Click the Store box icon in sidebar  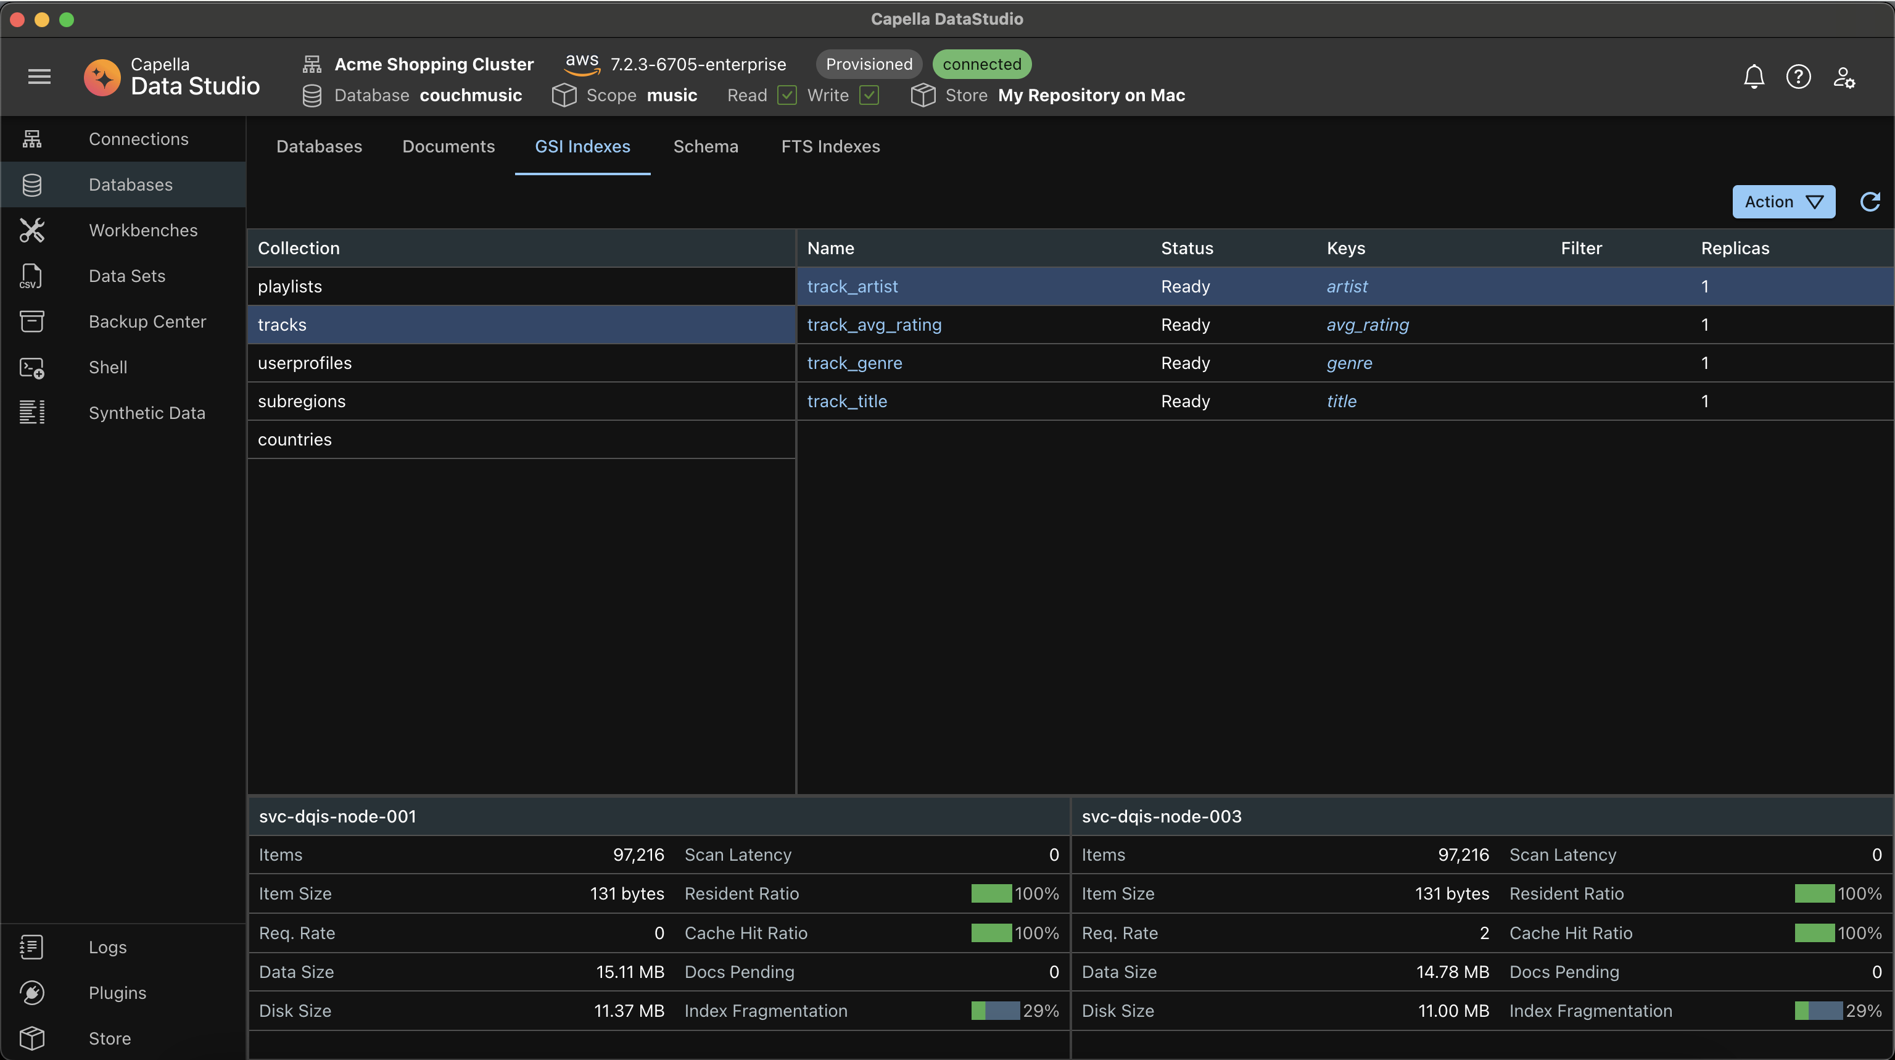pyautogui.click(x=31, y=1038)
